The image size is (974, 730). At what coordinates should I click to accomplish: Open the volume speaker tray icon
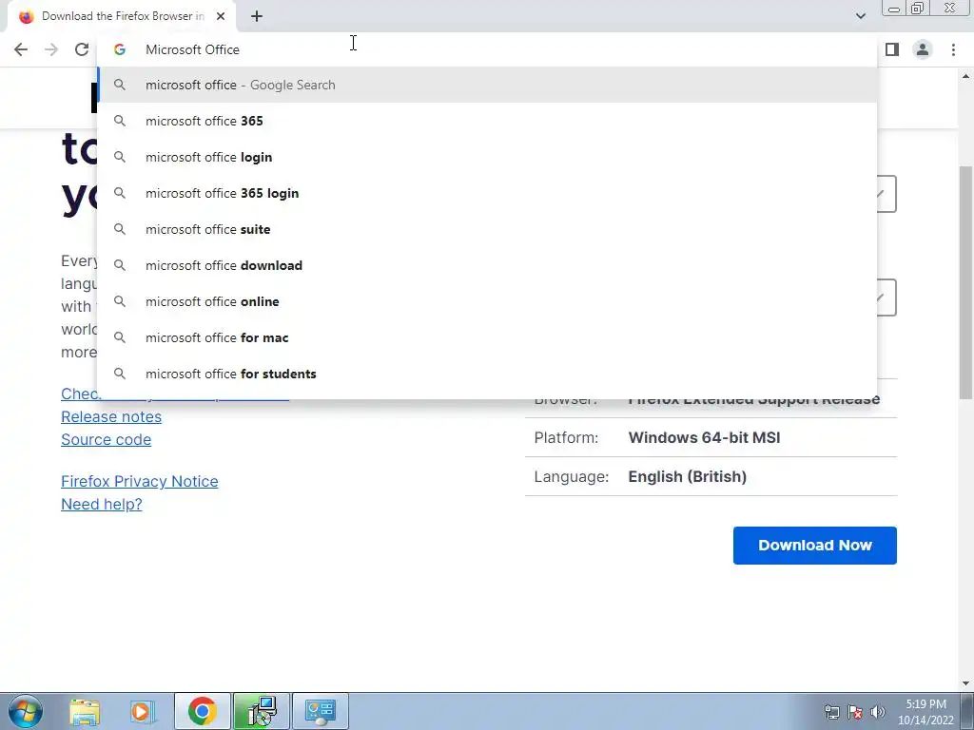(877, 712)
